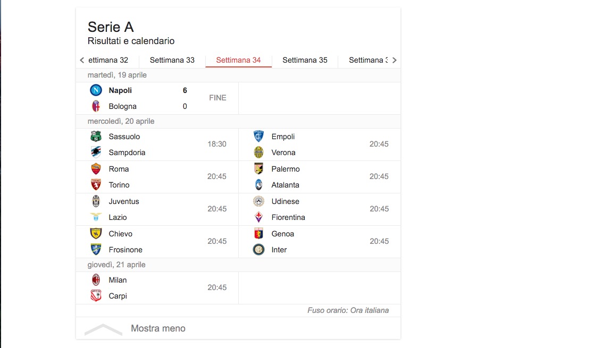The image size is (602, 348).
Task: Switch to the Settimana 33 tab
Action: 172,60
